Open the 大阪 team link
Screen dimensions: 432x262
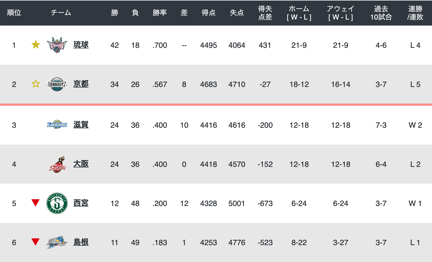(81, 164)
